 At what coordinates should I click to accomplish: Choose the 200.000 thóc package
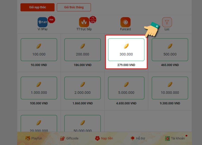point(83,50)
